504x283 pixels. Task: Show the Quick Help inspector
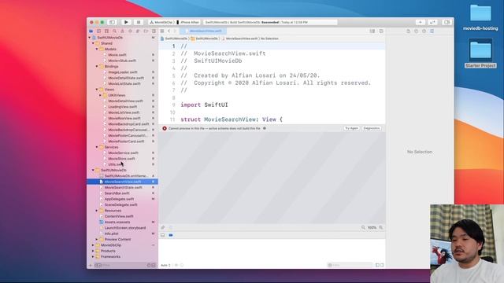424,31
